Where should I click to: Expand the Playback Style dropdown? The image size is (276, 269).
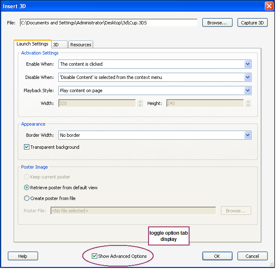click(247, 90)
